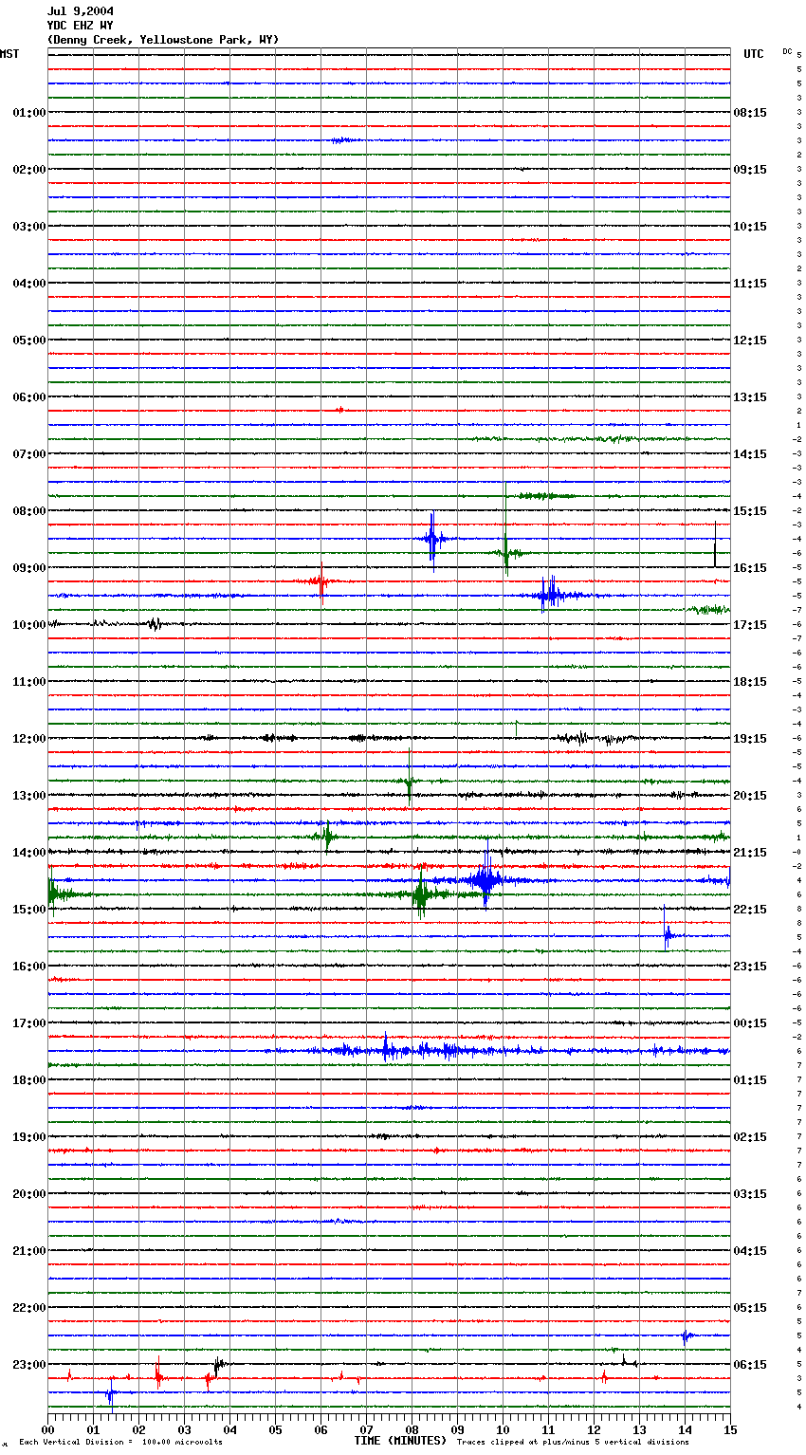Click minute "03" on the bottom axis
806x1455 pixels.
coord(184,1429)
